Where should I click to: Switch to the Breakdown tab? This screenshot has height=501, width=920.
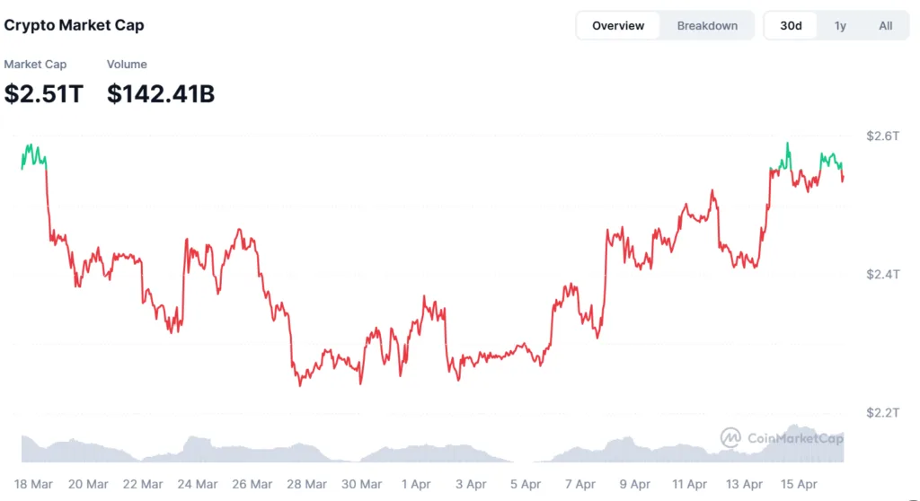(x=707, y=26)
